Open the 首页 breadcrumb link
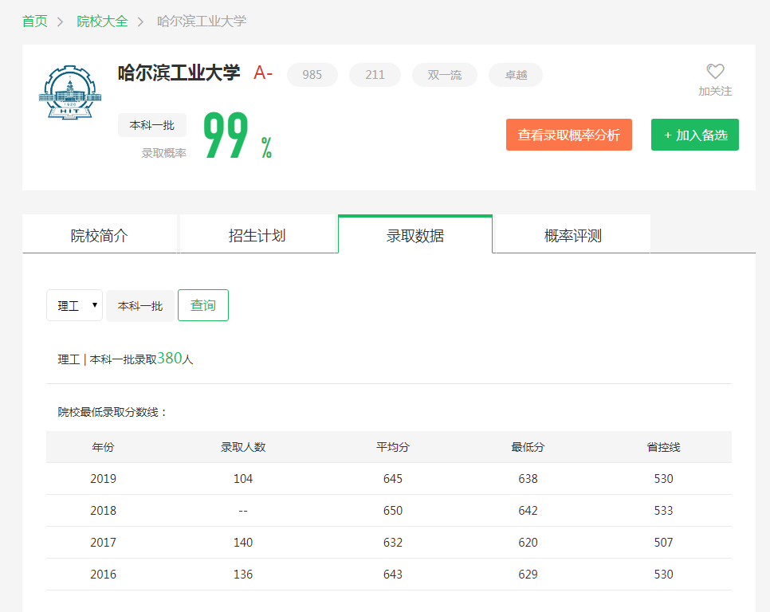The height and width of the screenshot is (612, 770). click(x=35, y=21)
